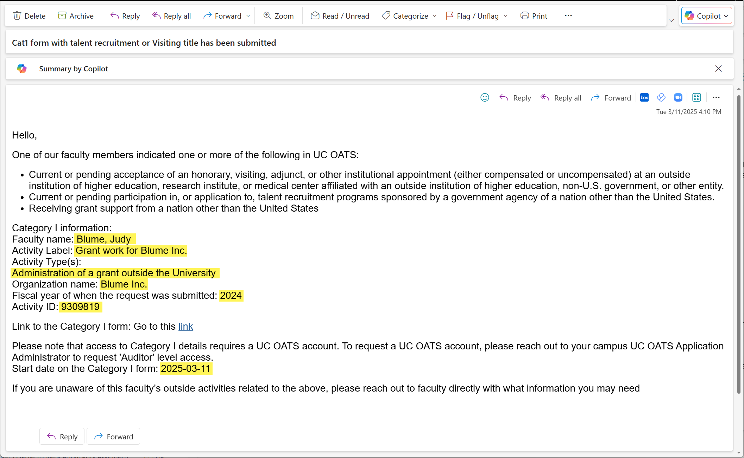The height and width of the screenshot is (458, 744).
Task: Click the Delete trash icon
Action: [17, 16]
